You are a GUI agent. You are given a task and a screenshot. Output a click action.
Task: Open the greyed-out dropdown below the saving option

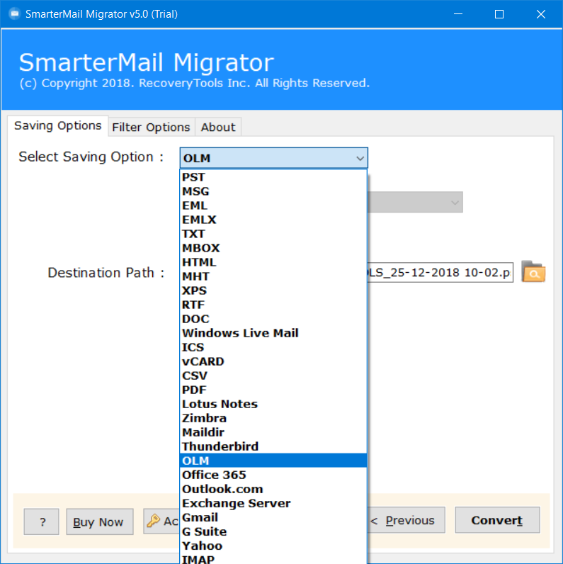point(415,202)
